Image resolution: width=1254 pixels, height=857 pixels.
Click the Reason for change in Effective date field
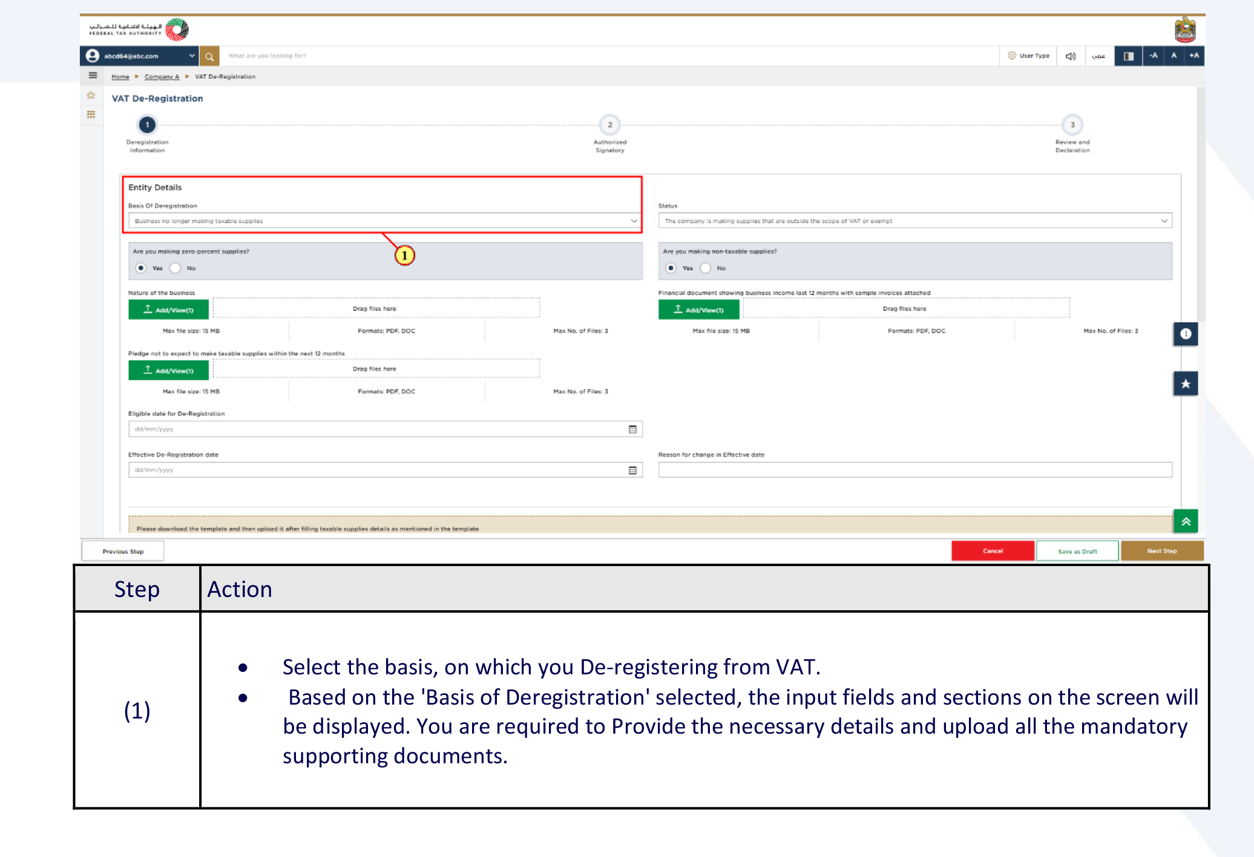[x=915, y=471]
